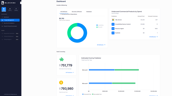The image size is (172, 96).
Task: Click the SQL Server Microsoft icon
Action: coord(113,20)
